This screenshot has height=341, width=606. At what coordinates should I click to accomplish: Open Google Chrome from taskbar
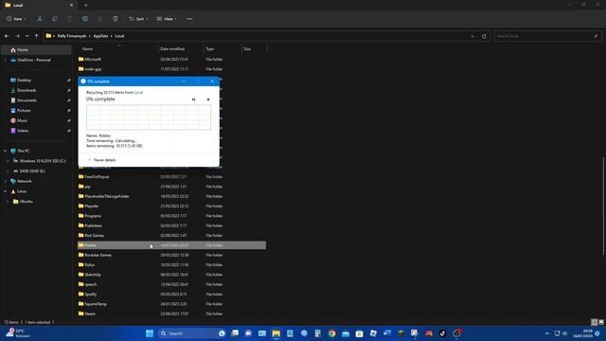331,333
